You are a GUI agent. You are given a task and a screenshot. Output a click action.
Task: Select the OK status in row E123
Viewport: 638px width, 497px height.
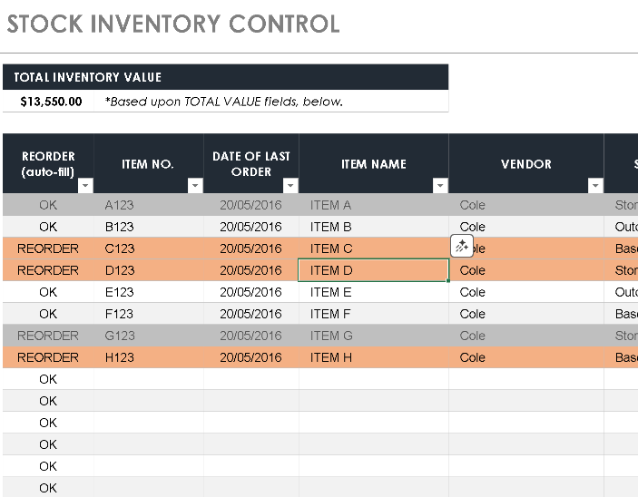coord(48,292)
